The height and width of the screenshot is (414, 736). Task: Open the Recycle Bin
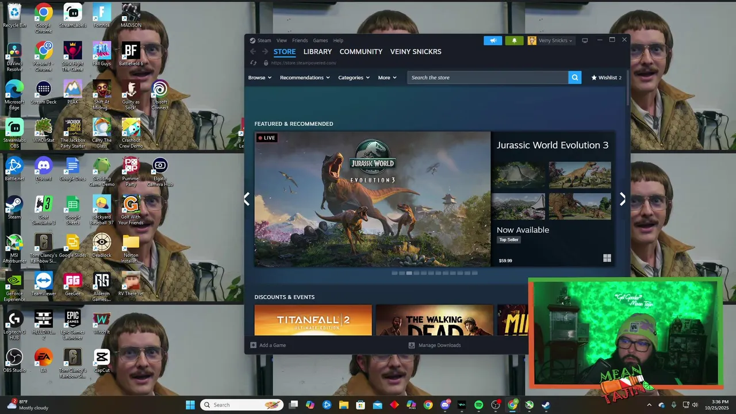click(x=14, y=15)
